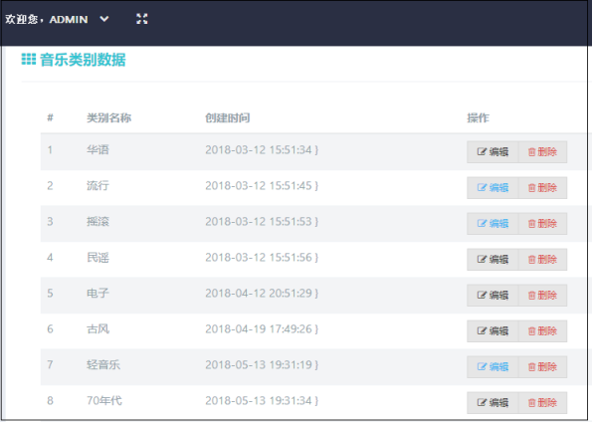The height and width of the screenshot is (423, 593).
Task: Select the 华语 category name cell
Action: 98,150
